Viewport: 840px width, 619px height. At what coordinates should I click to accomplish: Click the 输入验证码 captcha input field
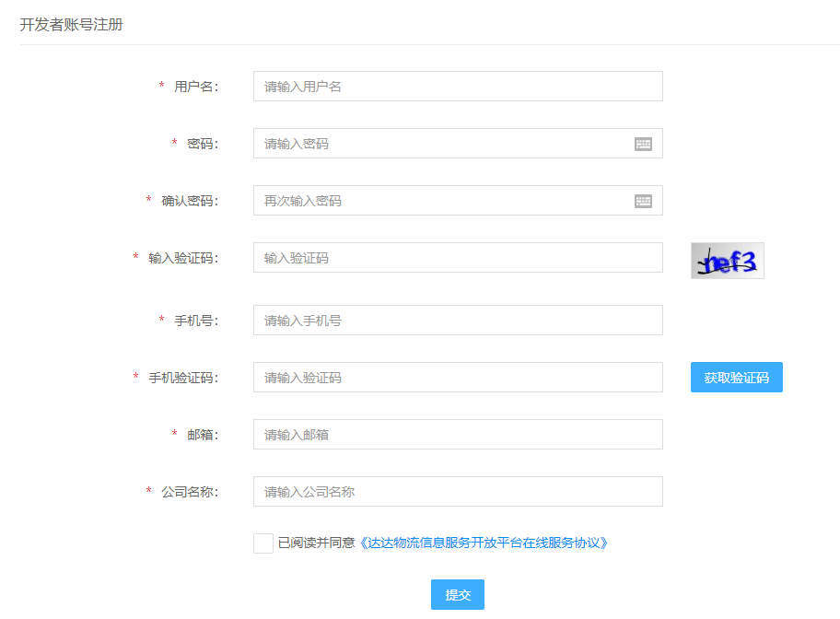(458, 258)
